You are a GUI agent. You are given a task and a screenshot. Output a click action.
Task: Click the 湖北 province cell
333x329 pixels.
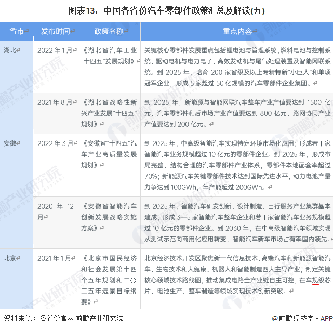(x=10, y=50)
